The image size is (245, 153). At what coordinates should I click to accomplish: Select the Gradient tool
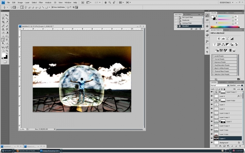(x=7, y=33)
